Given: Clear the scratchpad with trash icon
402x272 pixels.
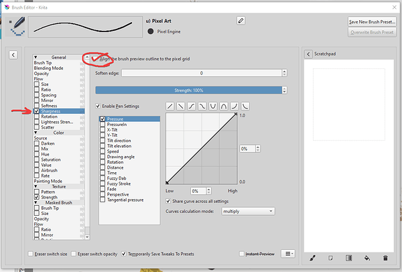Looking at the screenshot, I should [x=385, y=258].
